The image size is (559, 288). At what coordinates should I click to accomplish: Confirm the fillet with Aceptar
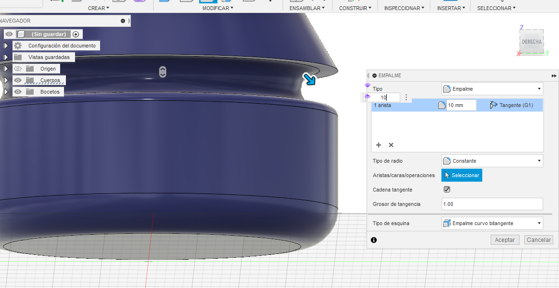(x=505, y=240)
